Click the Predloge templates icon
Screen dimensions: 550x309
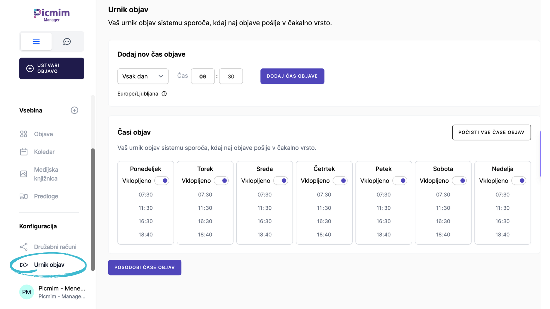24,196
